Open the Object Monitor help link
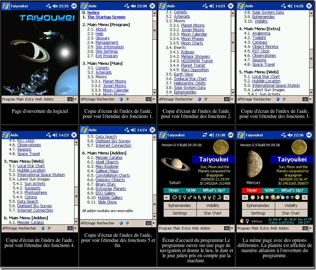This screenshot has height=270, width=316. (x=265, y=47)
